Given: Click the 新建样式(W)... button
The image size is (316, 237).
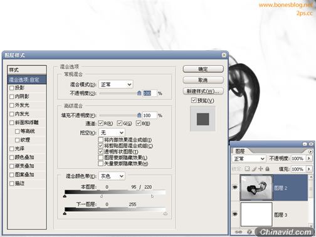Looking at the screenshot, I should point(203,91).
